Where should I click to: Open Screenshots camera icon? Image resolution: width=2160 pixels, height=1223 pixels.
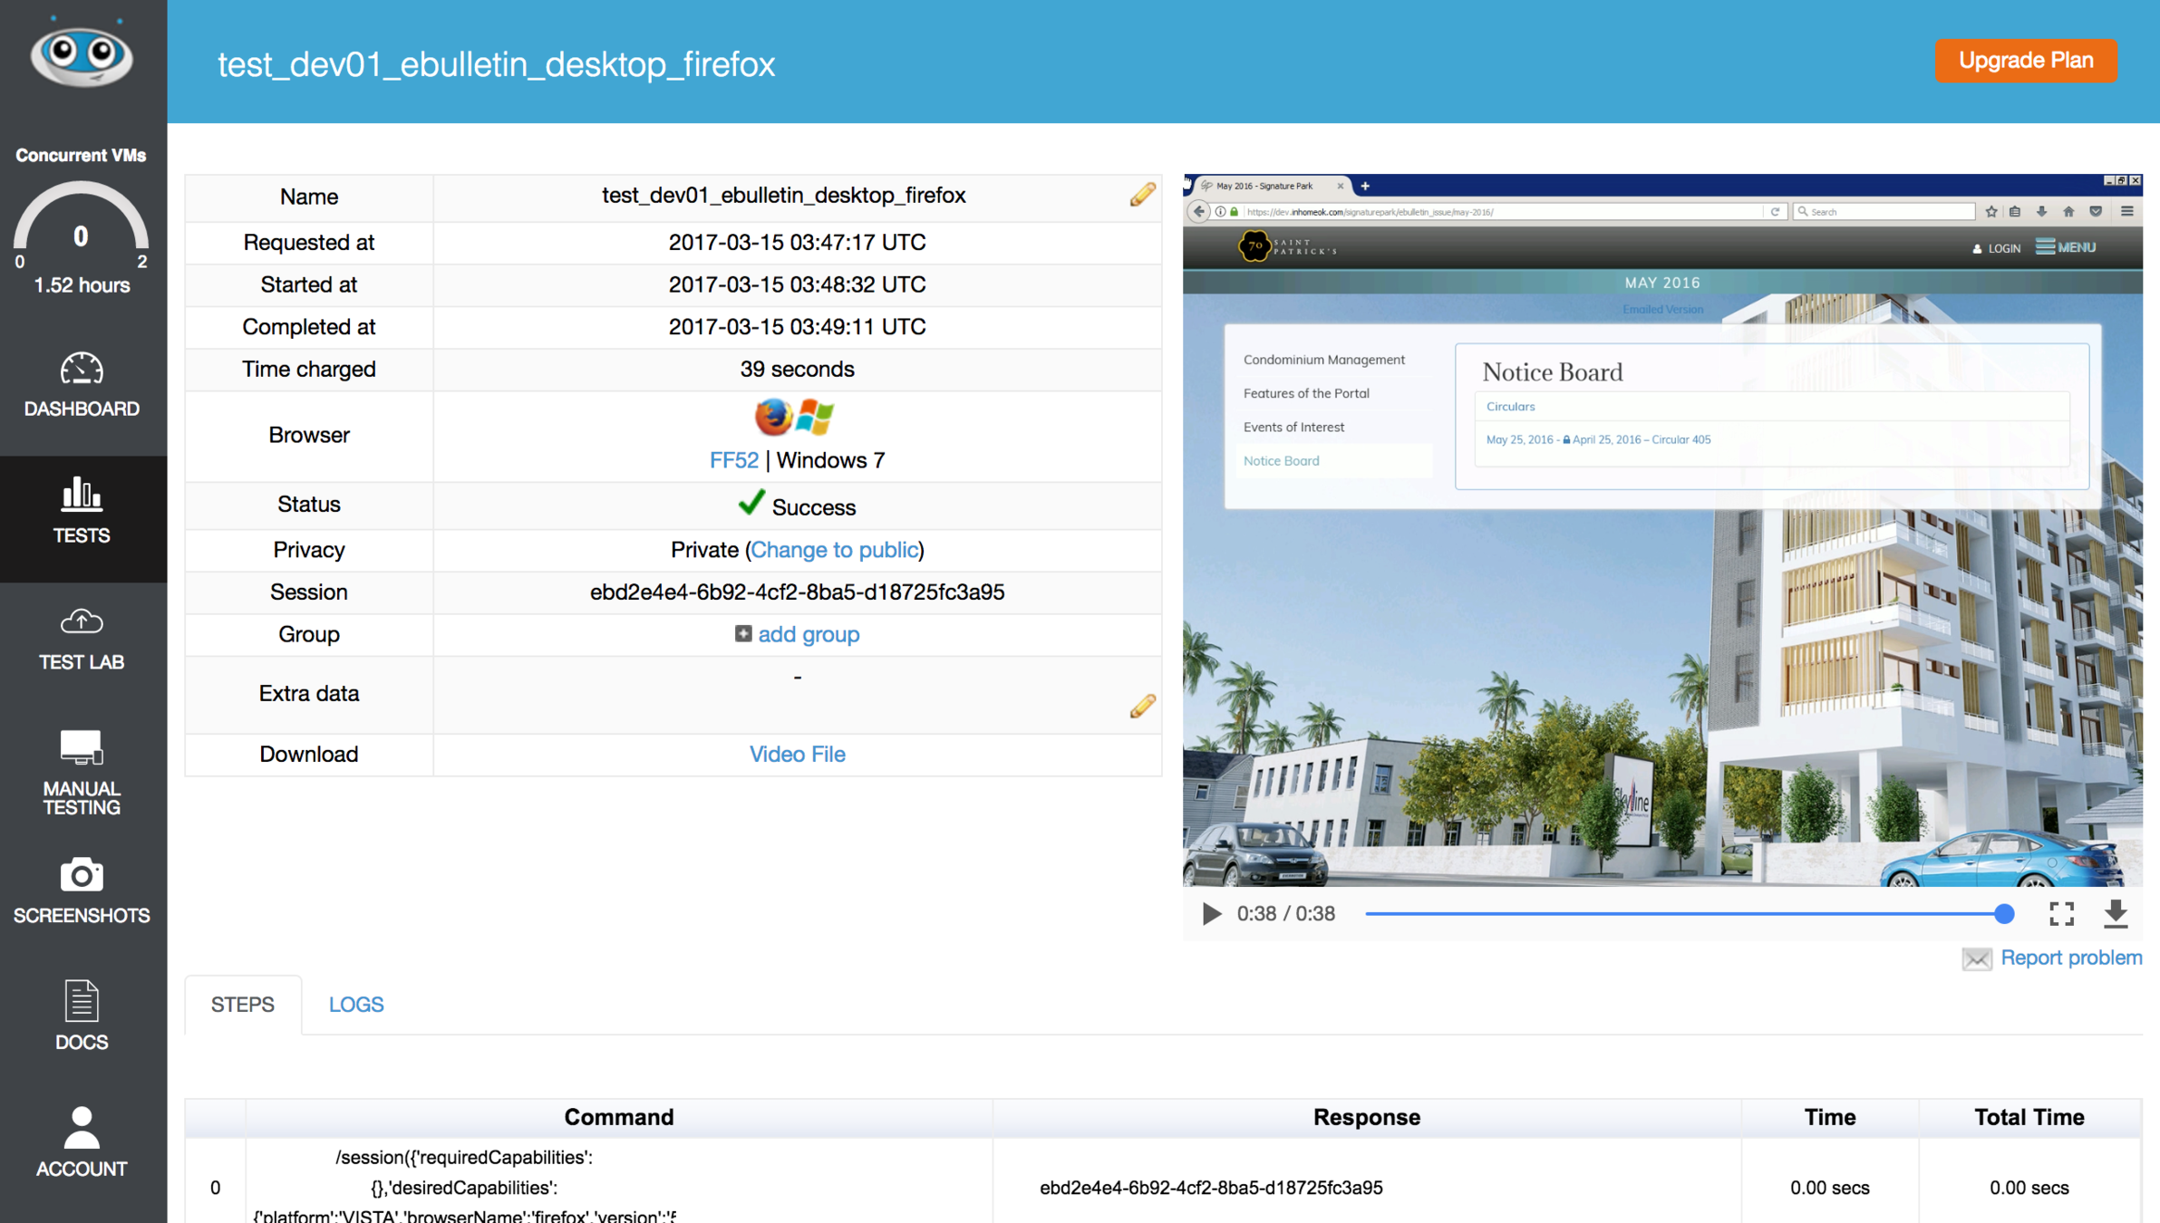(x=82, y=875)
